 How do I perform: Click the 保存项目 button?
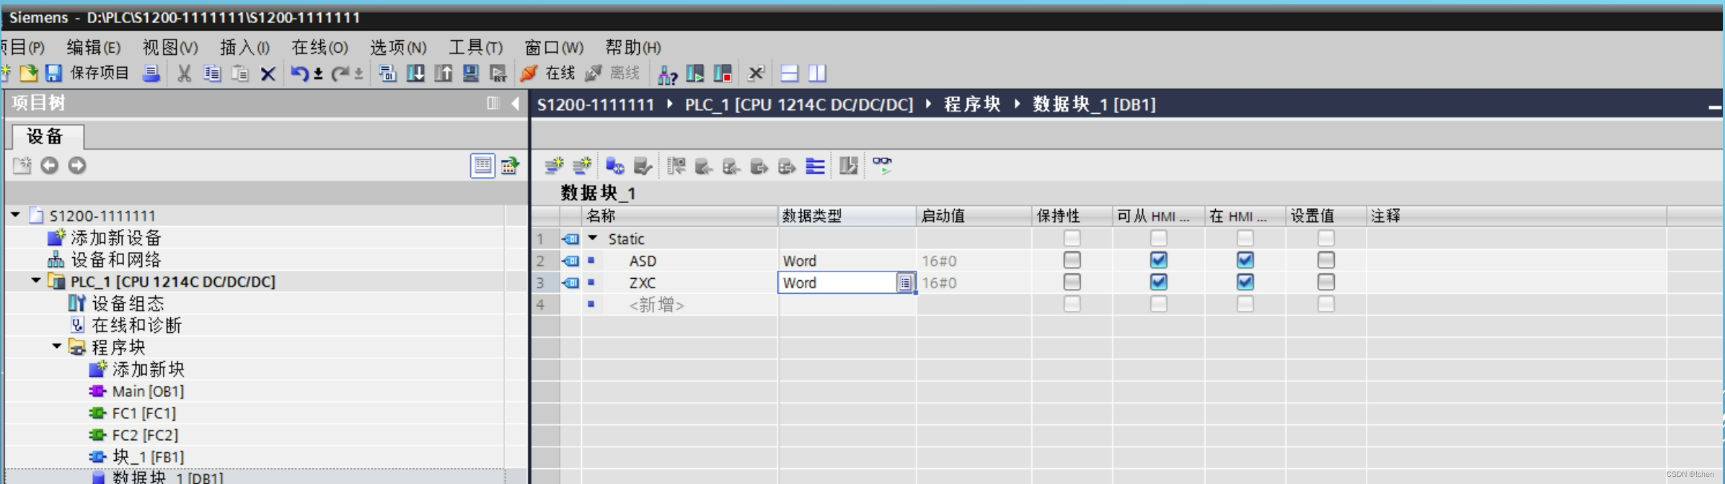pos(100,73)
